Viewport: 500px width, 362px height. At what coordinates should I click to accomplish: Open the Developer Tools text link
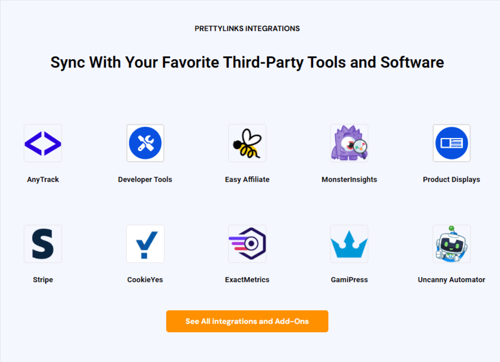tap(145, 180)
